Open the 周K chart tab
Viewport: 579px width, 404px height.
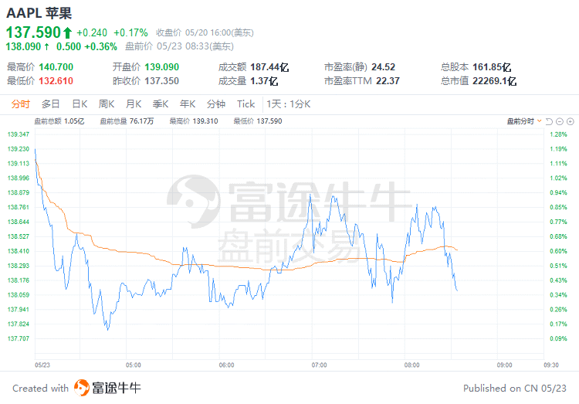click(x=107, y=104)
